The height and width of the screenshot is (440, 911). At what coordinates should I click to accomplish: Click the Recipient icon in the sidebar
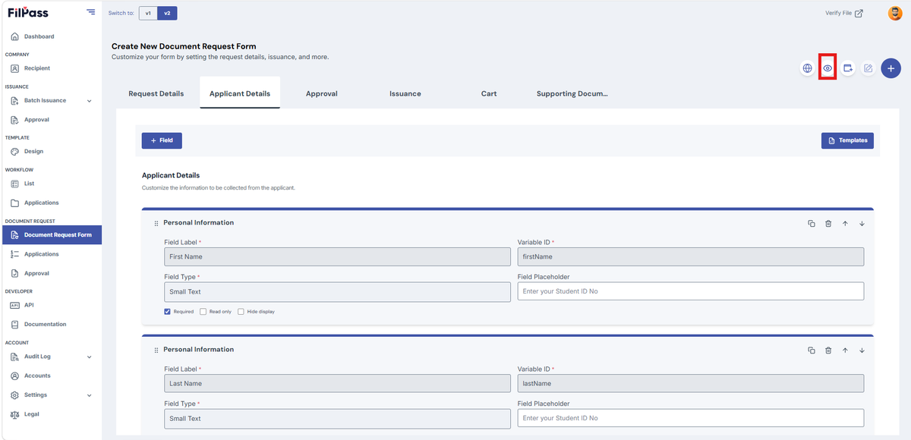click(15, 68)
